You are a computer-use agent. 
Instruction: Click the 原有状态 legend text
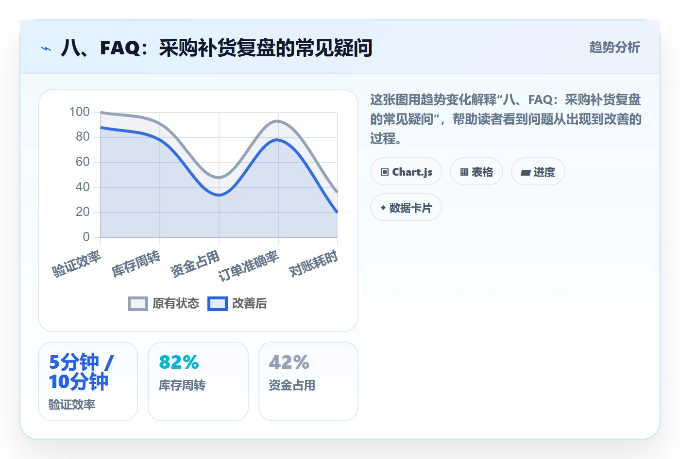(176, 304)
